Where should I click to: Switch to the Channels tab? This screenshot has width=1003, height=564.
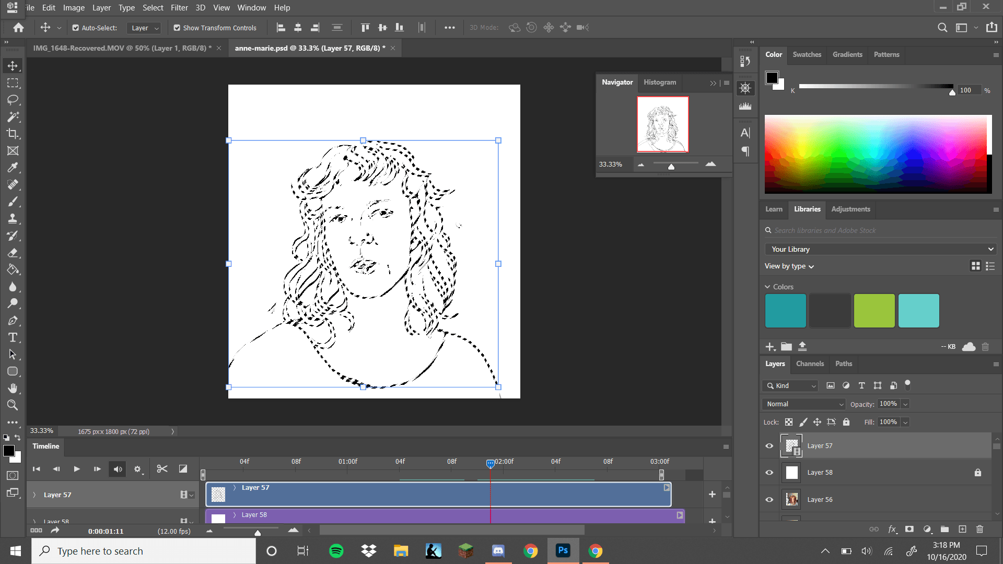click(x=810, y=363)
